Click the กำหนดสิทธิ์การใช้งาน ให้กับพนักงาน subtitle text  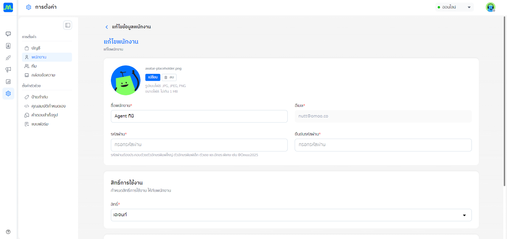[x=141, y=191]
